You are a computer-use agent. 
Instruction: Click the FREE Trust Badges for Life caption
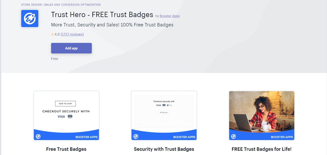coord(261,149)
